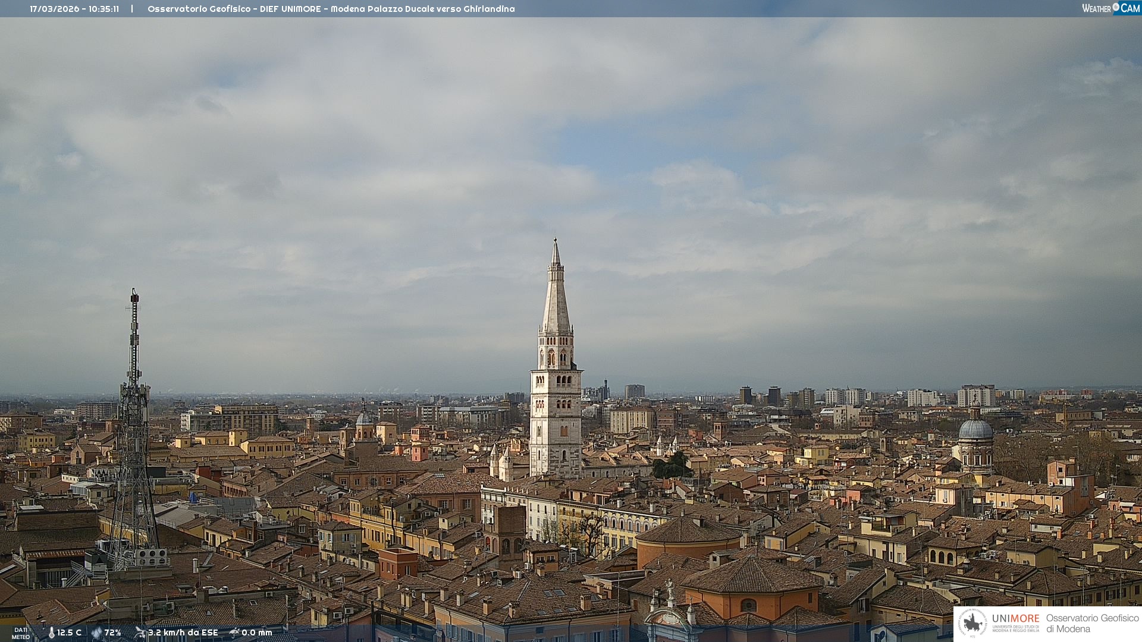Click the 3.2 km/h da ESE wind reading

point(183,633)
